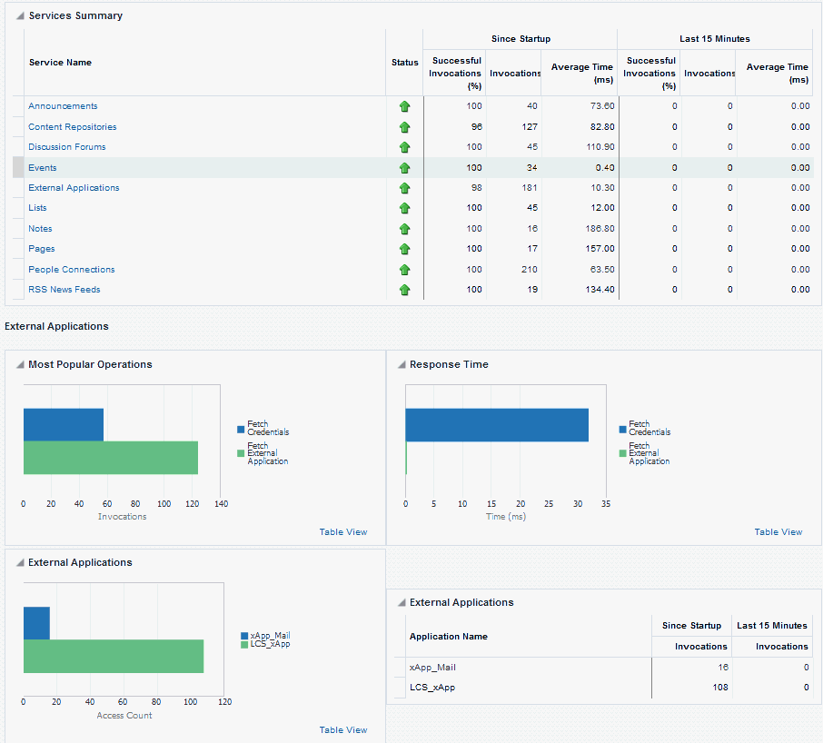823x743 pixels.
Task: Click the RSS News Feeds status arrow
Action: pos(404,290)
